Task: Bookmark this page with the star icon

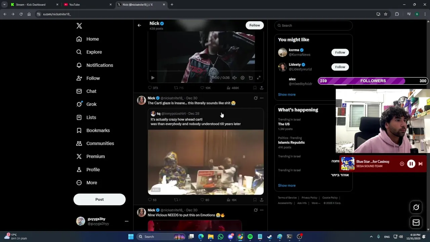Action: pos(386,14)
